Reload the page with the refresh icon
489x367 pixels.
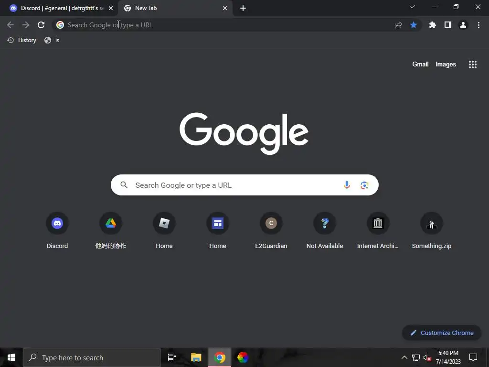click(x=41, y=25)
